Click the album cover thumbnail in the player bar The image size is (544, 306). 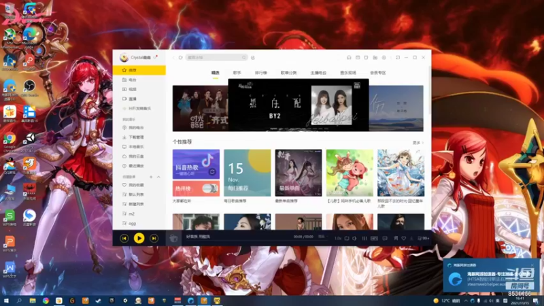pos(173,239)
